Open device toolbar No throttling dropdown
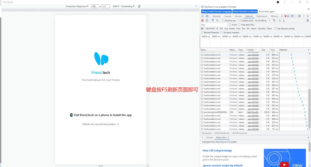 click(128, 6)
